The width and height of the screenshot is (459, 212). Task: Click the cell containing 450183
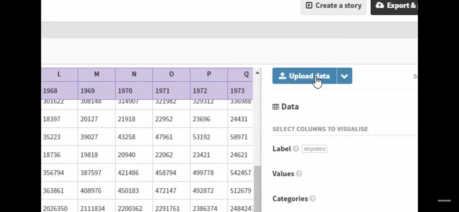click(134, 191)
